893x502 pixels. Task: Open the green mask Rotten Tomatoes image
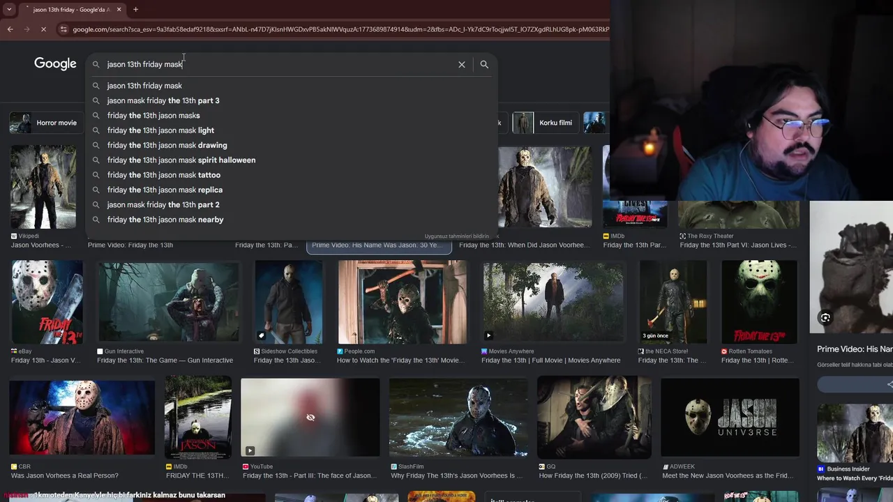click(759, 302)
